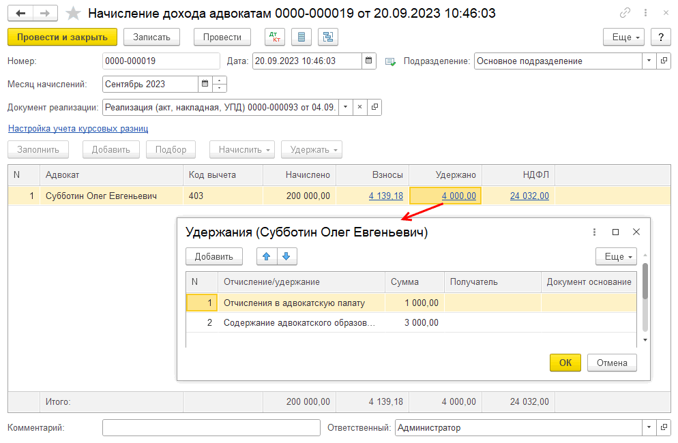Open the Еще menu in main toolbar
678x443 pixels.
pyautogui.click(x=624, y=37)
